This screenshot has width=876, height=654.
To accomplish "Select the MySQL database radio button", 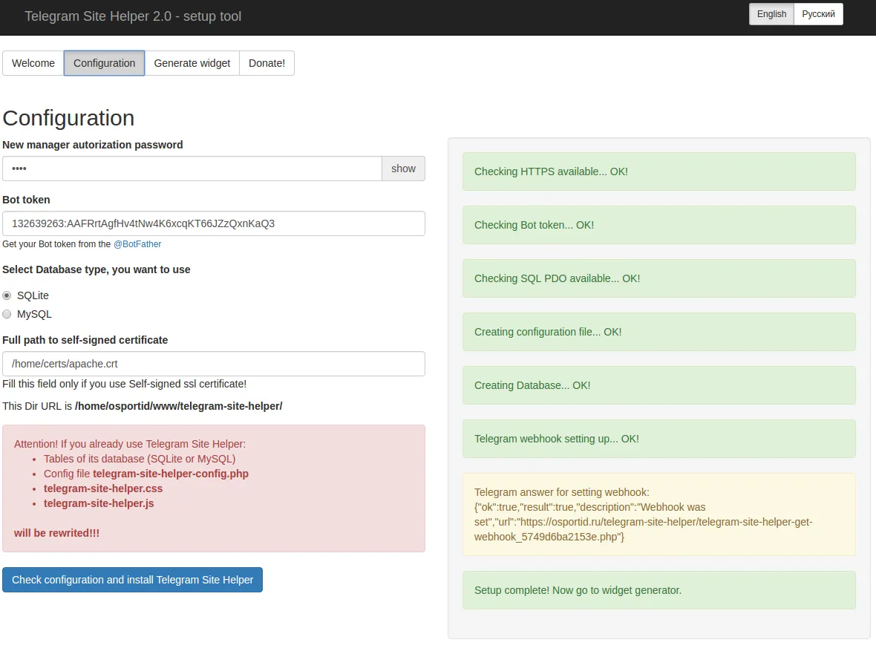I will (7, 313).
